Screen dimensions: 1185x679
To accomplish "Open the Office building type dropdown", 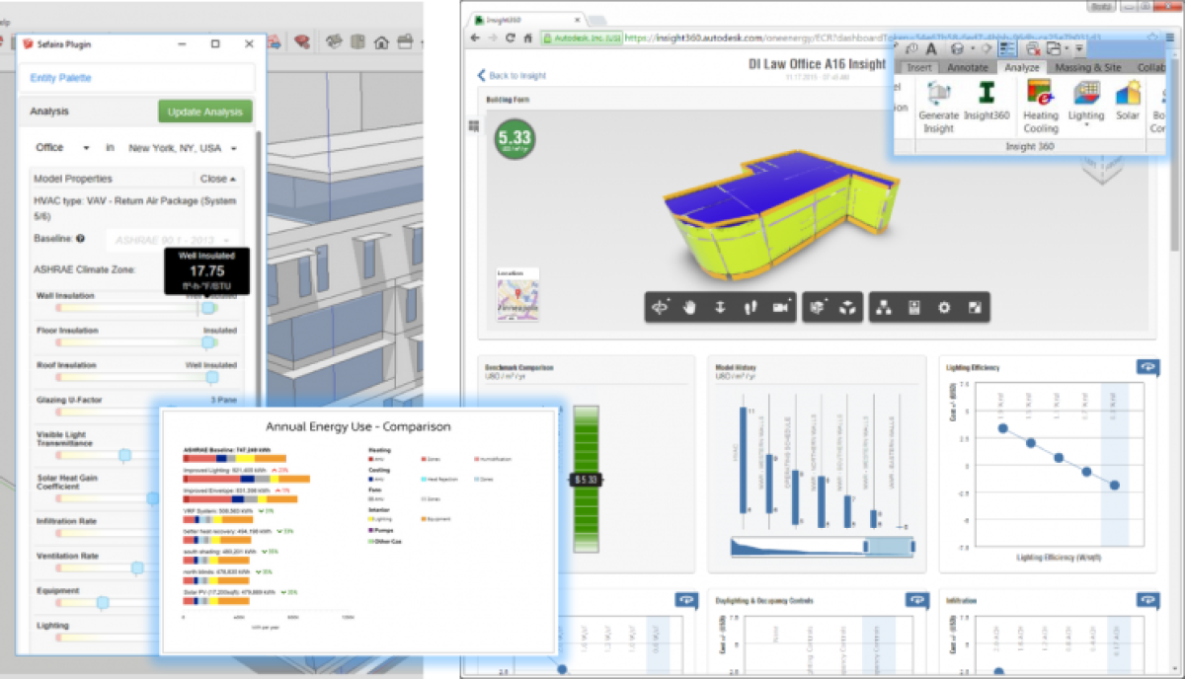I will pos(63,147).
